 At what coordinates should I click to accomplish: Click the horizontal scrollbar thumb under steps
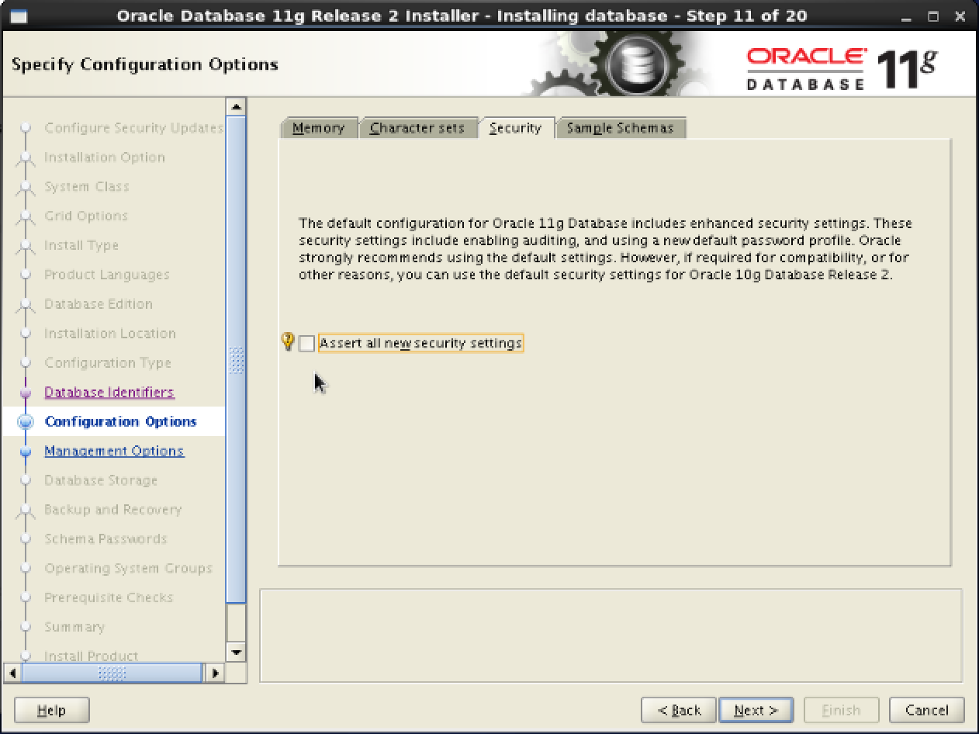(x=112, y=673)
